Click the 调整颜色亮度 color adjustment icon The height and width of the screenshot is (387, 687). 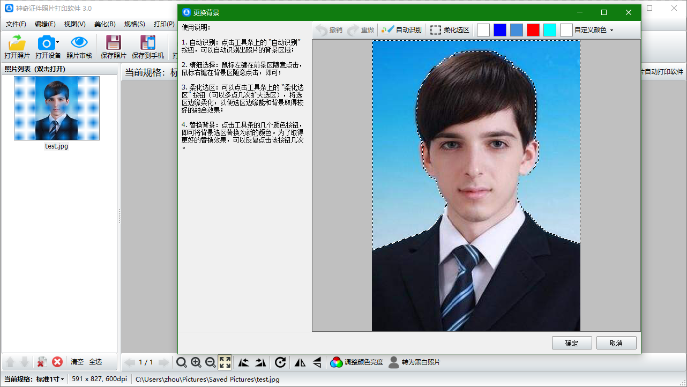pyautogui.click(x=336, y=363)
